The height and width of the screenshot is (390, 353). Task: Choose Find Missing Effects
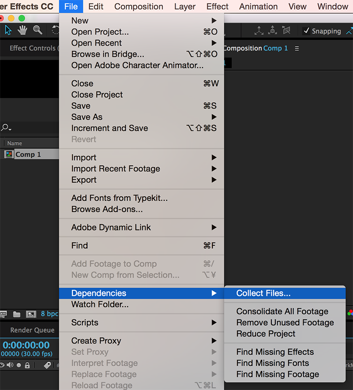click(285, 352)
